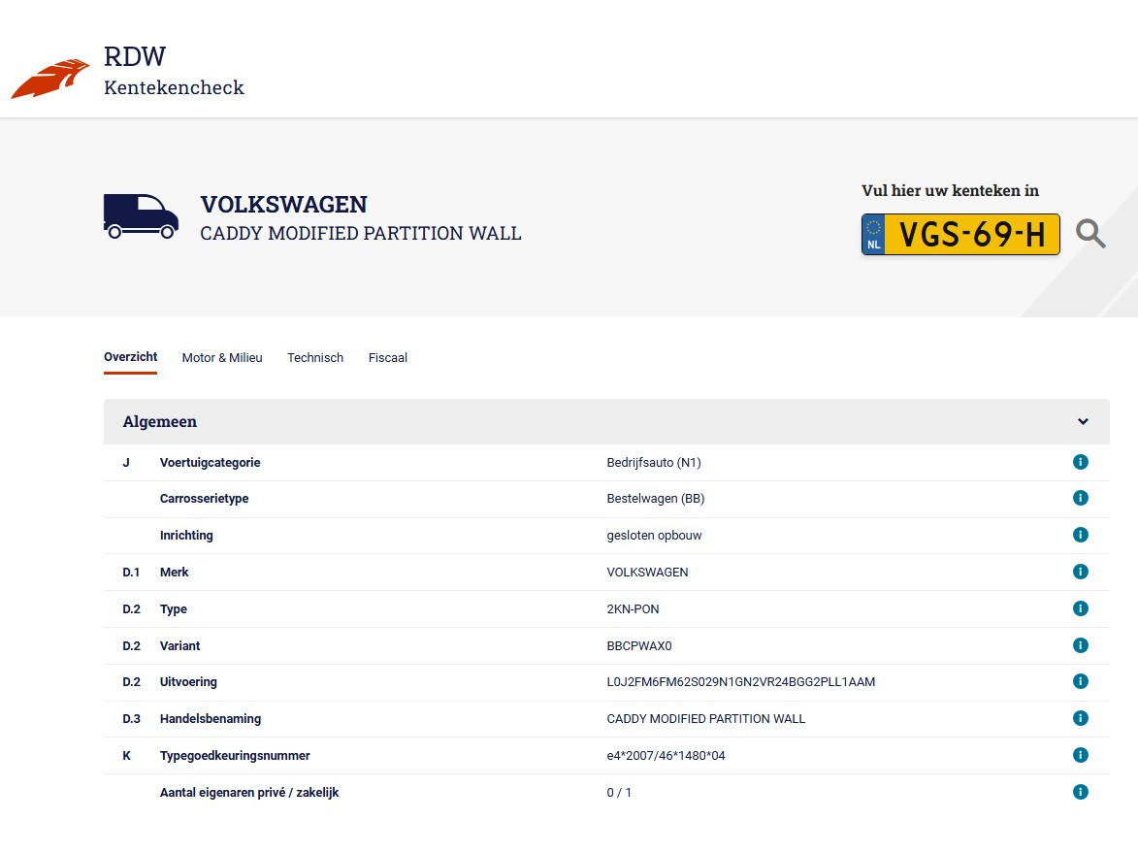1138x853 pixels.
Task: Click info icon for Uitvoering row
Action: [x=1081, y=681]
